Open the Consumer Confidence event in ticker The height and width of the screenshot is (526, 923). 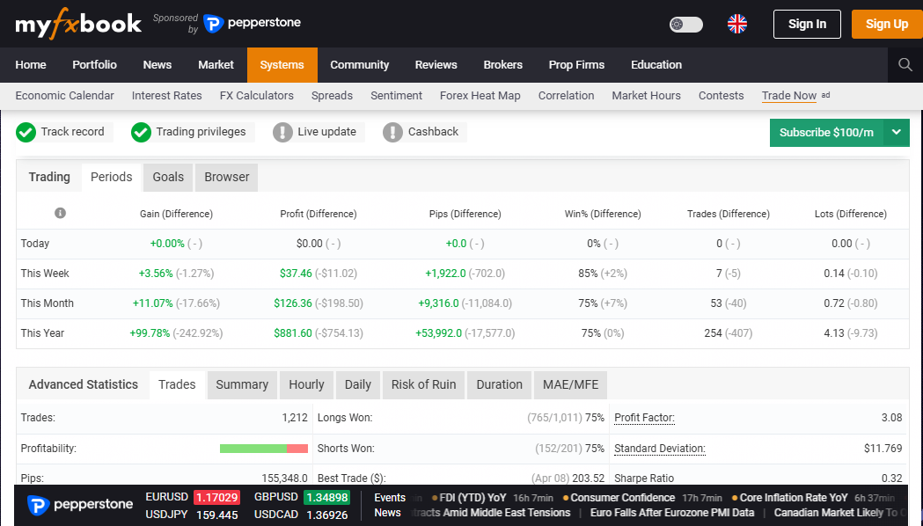click(x=622, y=498)
